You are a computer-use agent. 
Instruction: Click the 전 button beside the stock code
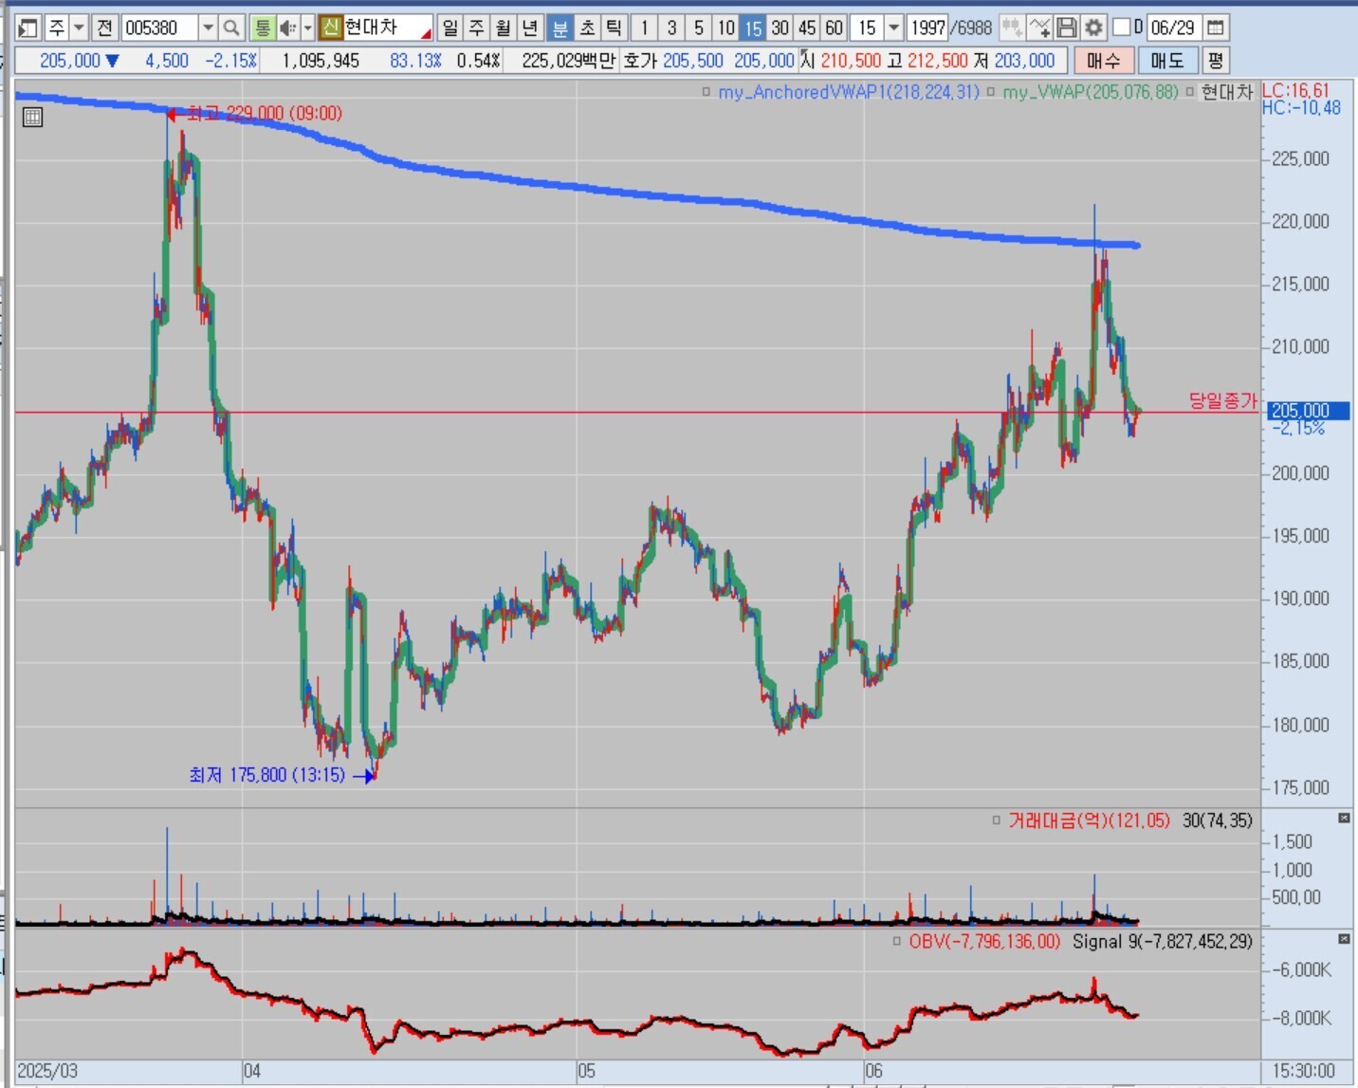click(104, 28)
